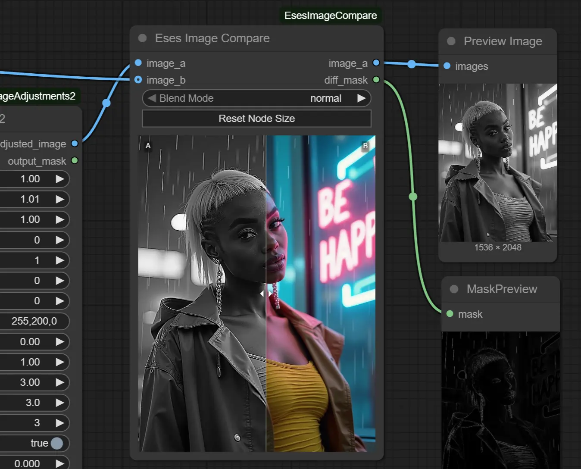Switch Blend Mode to next option
The image size is (581, 469).
[x=361, y=98]
